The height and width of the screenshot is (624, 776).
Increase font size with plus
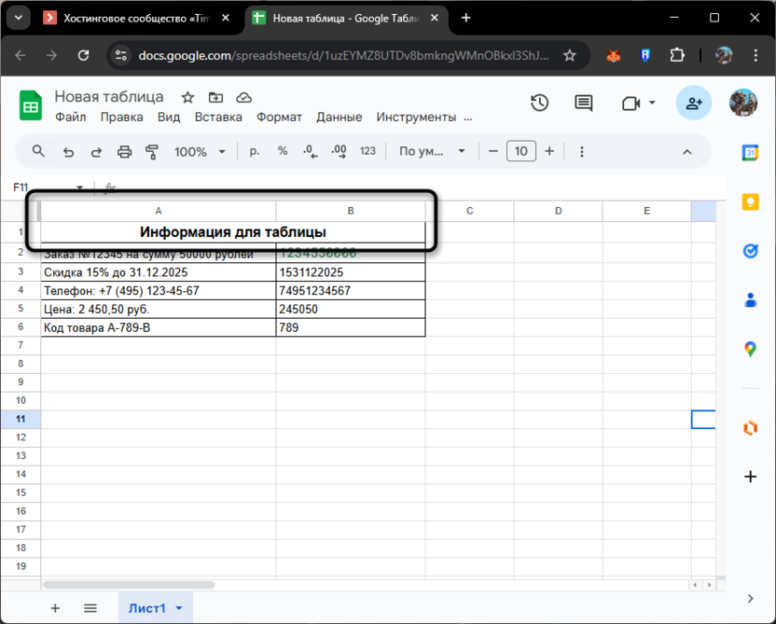pyautogui.click(x=549, y=151)
